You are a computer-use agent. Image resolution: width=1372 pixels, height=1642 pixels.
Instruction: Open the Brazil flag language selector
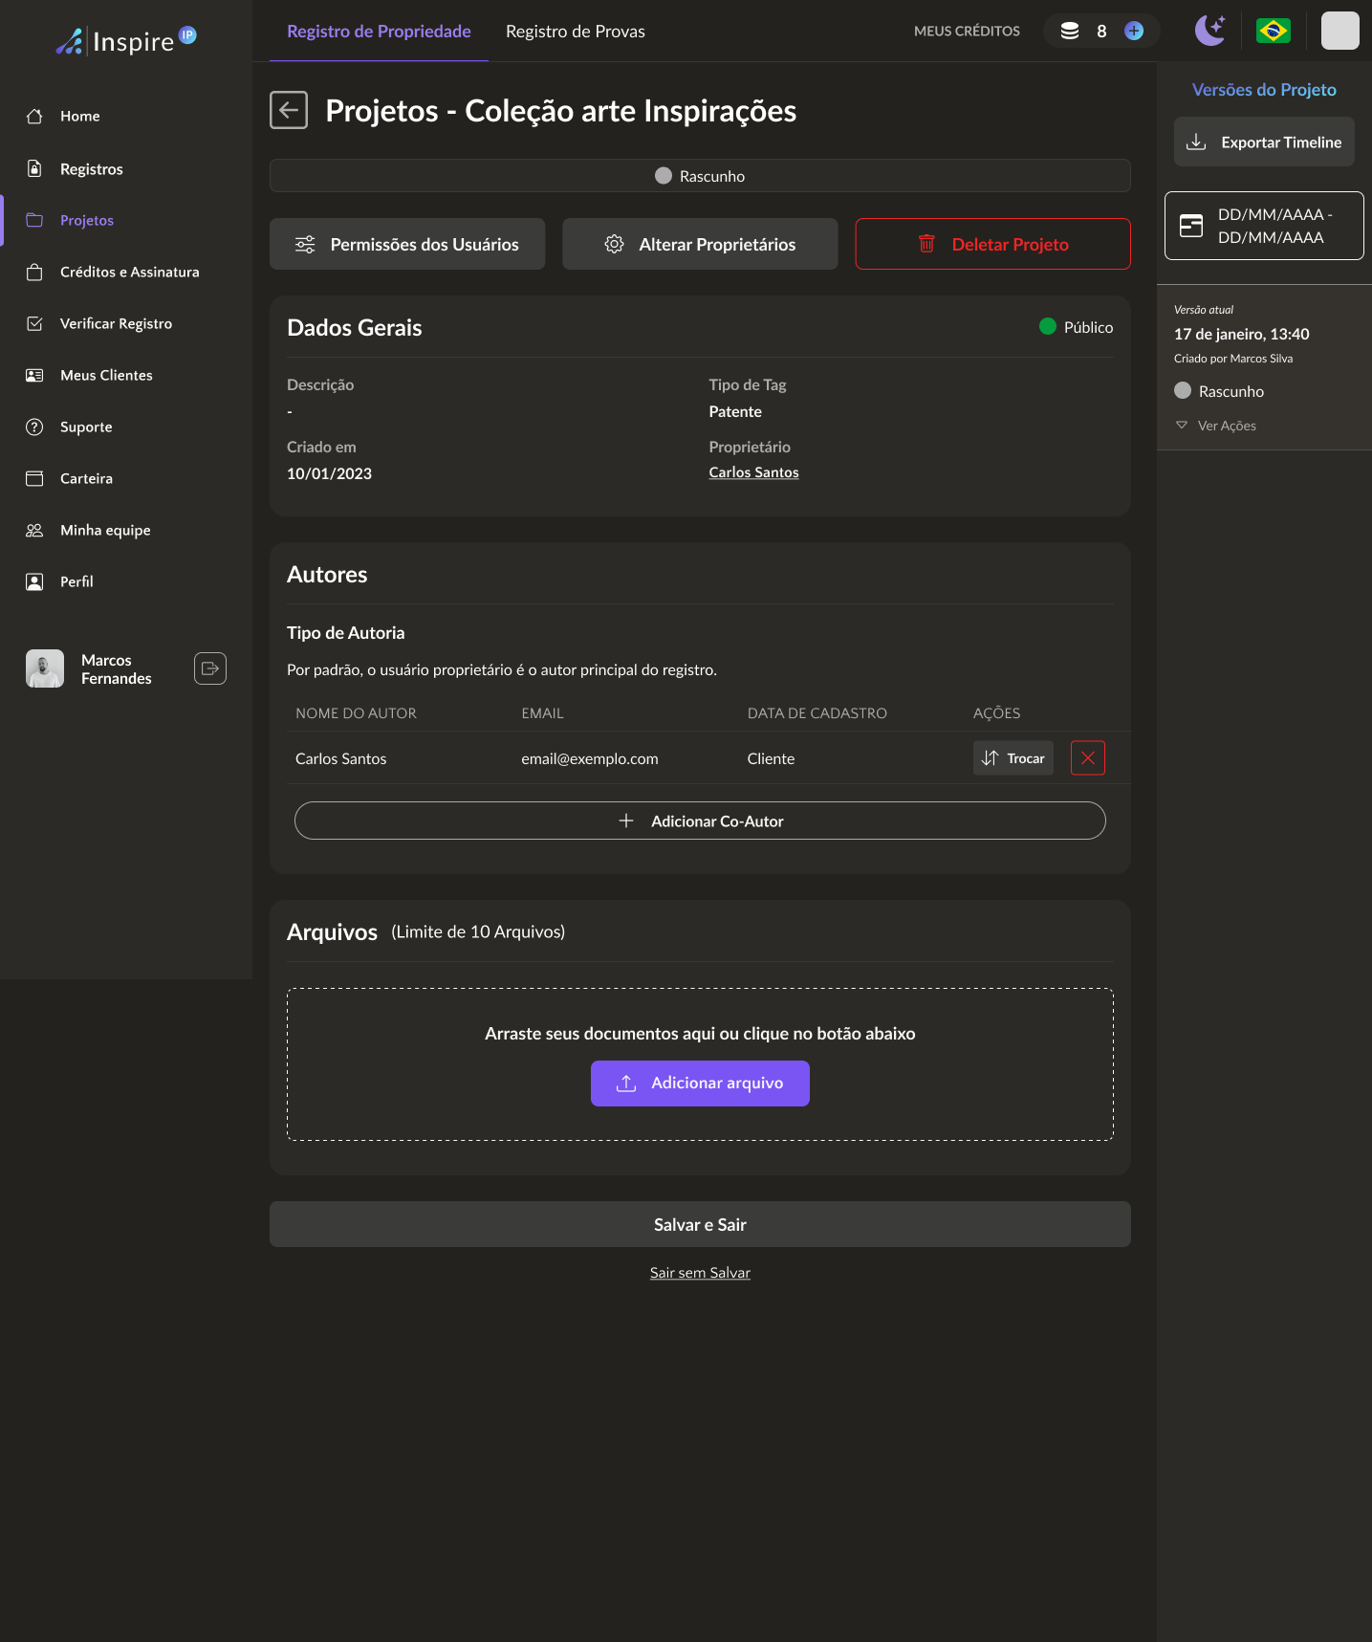coord(1273,31)
